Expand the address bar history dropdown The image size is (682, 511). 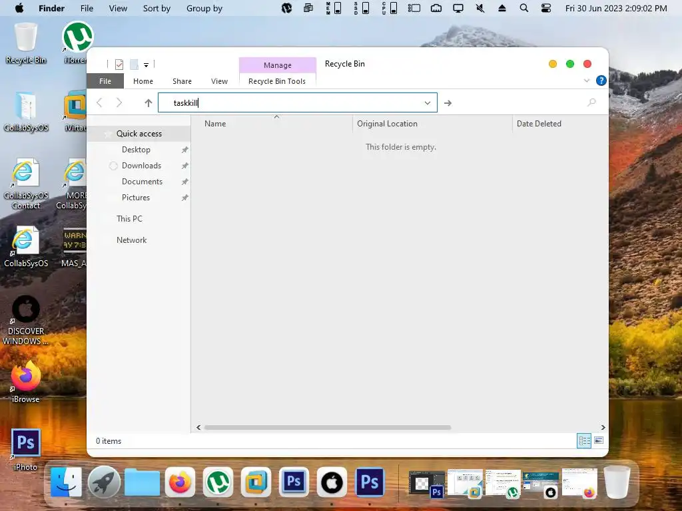(x=428, y=103)
